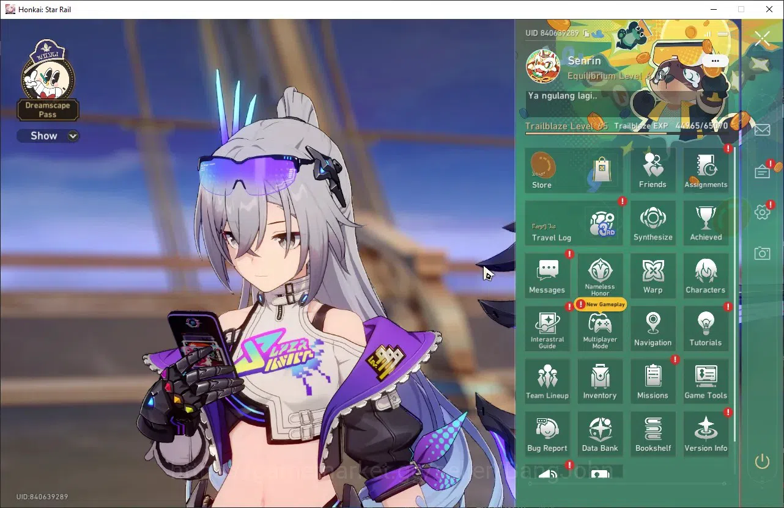Screen dimensions: 784x508
Task: Open photo mode camera icon
Action: [x=762, y=253]
